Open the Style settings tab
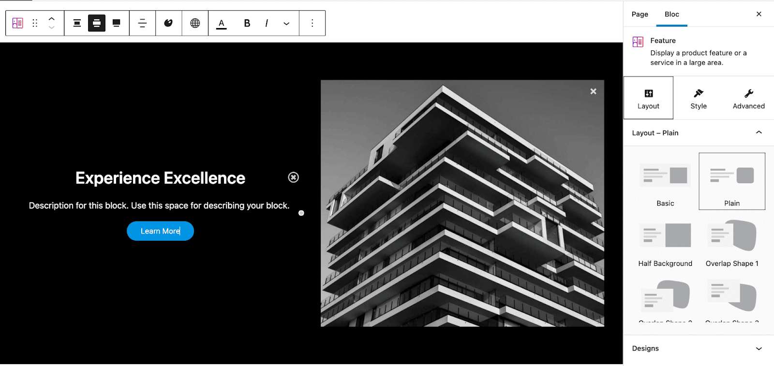The width and height of the screenshot is (774, 366). point(698,98)
